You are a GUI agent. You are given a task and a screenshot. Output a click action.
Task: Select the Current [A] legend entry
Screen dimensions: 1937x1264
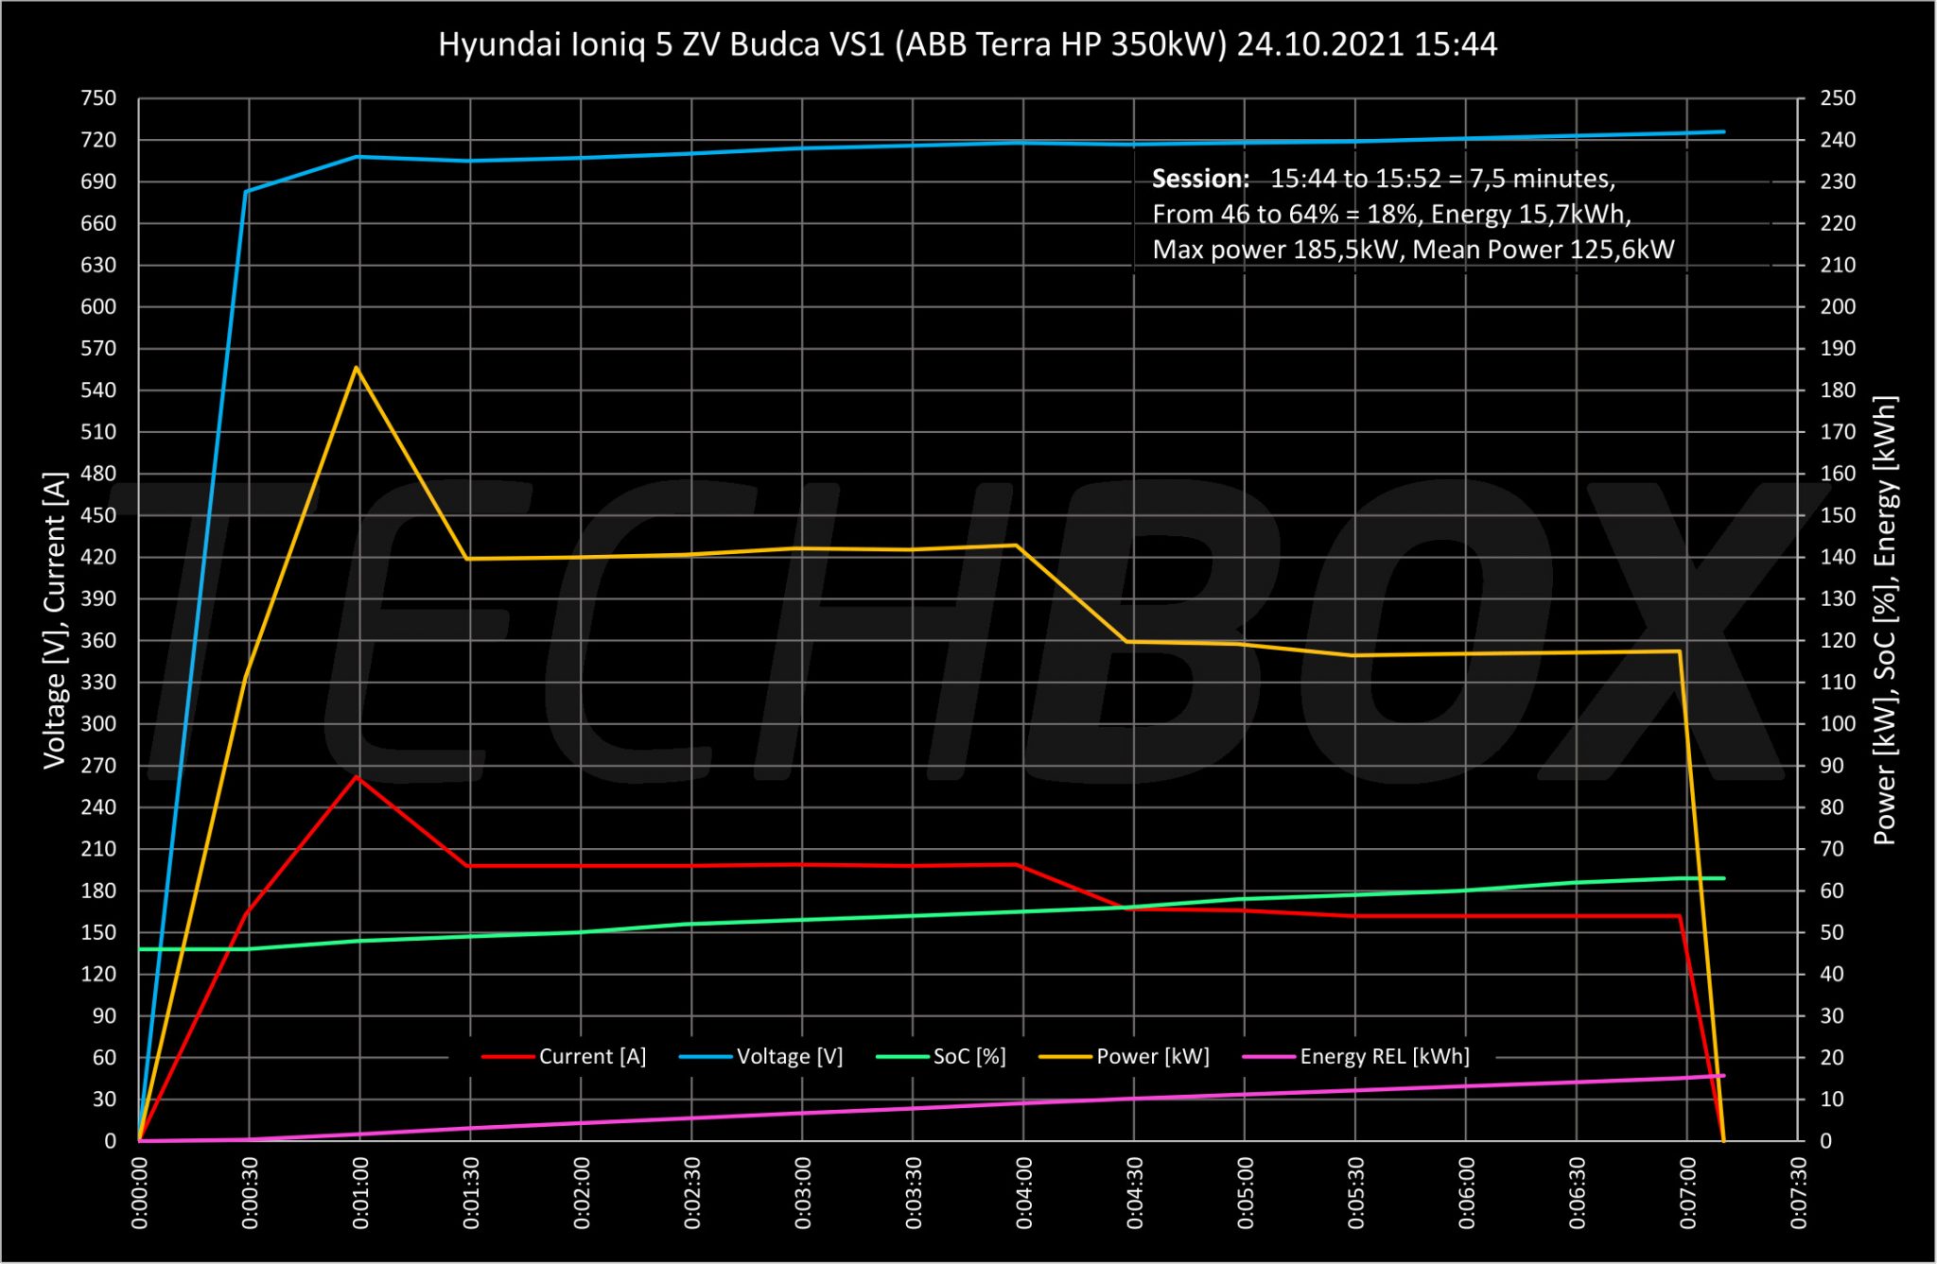pyautogui.click(x=564, y=1056)
